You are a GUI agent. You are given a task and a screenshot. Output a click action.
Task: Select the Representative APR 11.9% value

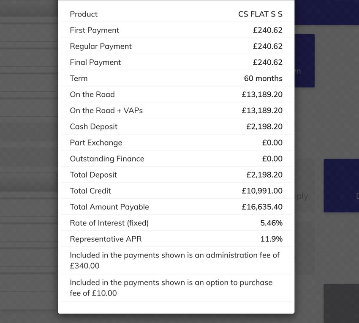pos(271,239)
